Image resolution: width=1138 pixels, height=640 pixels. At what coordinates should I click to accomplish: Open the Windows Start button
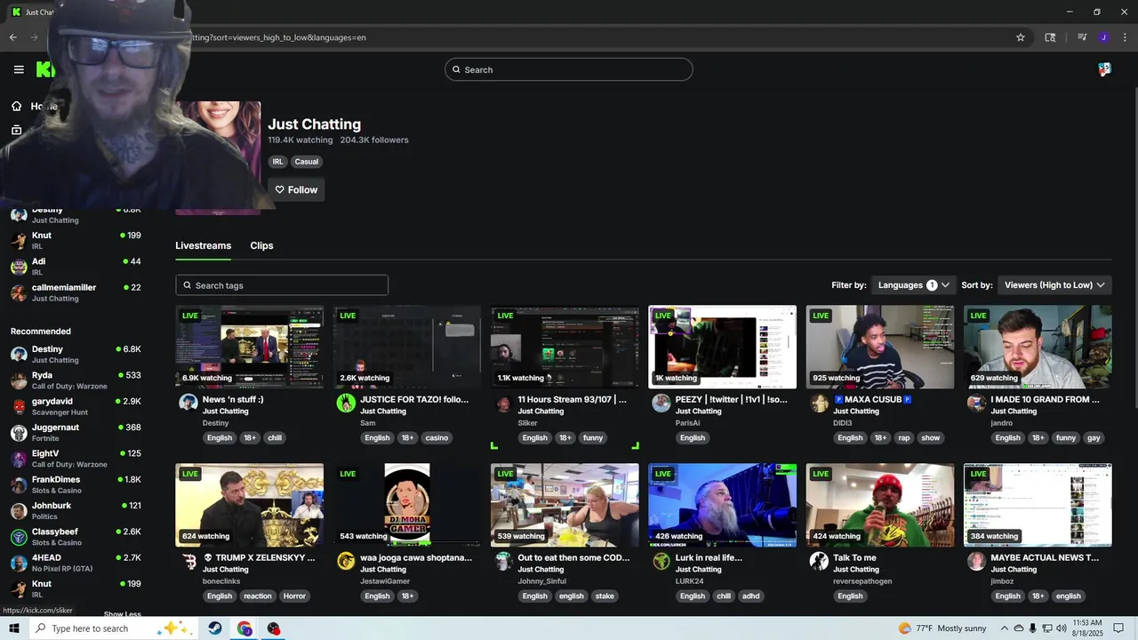click(13, 628)
